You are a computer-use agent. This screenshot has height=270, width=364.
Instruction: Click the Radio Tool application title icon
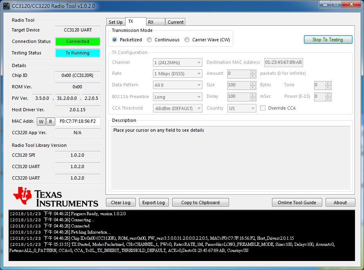coord(6,6)
